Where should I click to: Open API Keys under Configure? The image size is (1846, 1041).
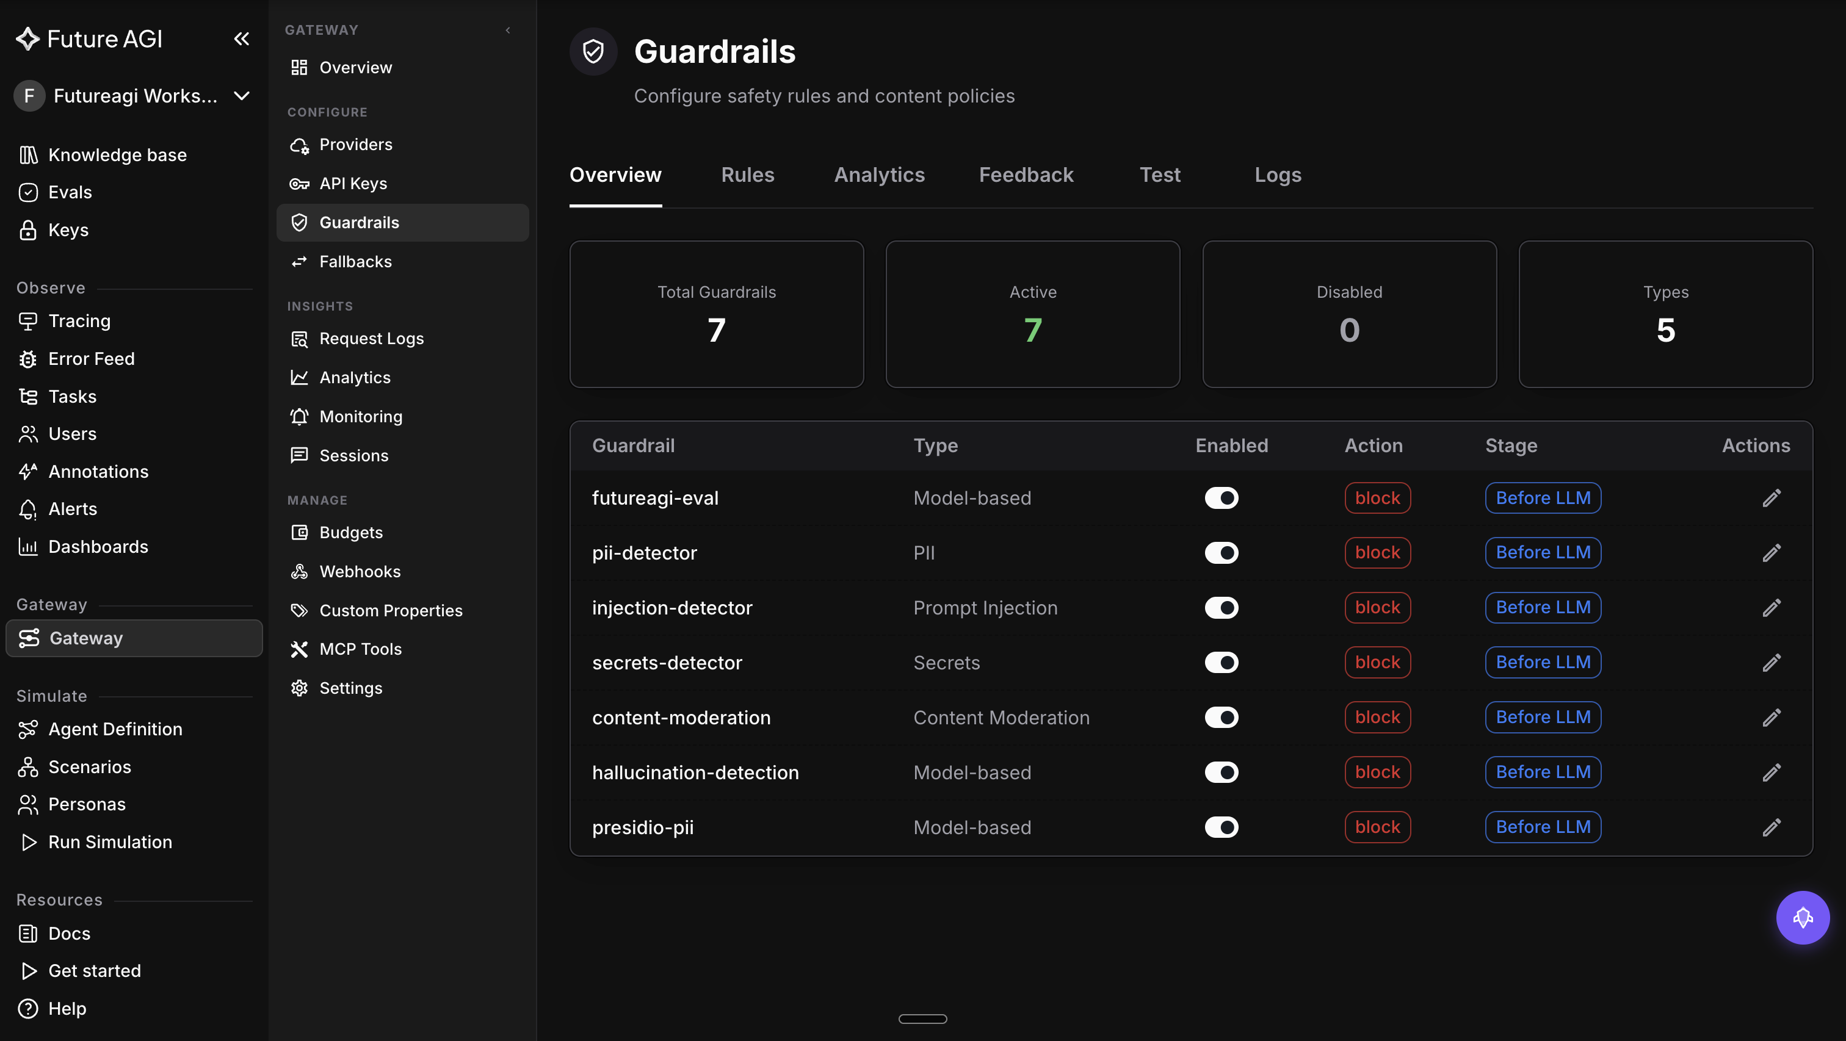pos(403,184)
